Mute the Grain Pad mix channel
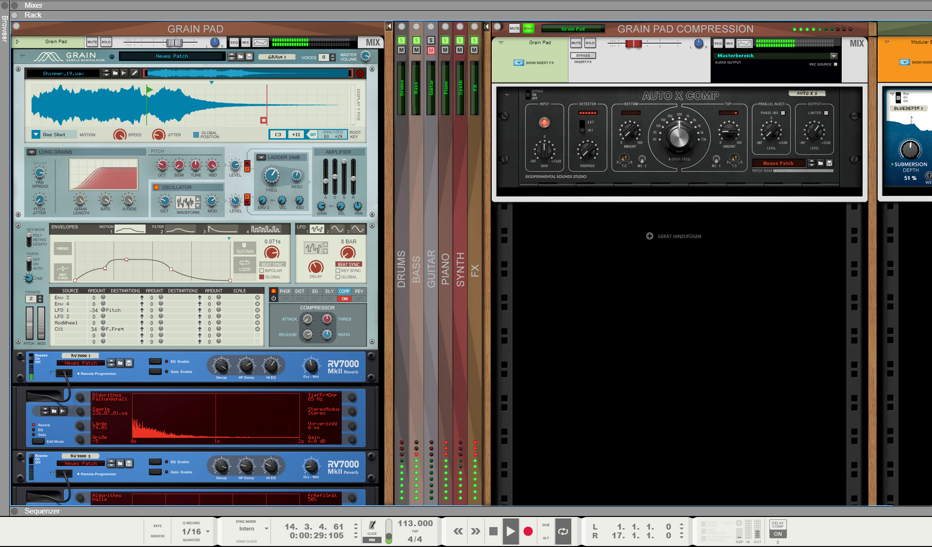Viewport: 932px width, 547px height. pyautogui.click(x=92, y=42)
